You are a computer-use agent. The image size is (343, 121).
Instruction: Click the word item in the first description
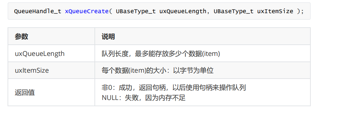[x=211, y=54]
